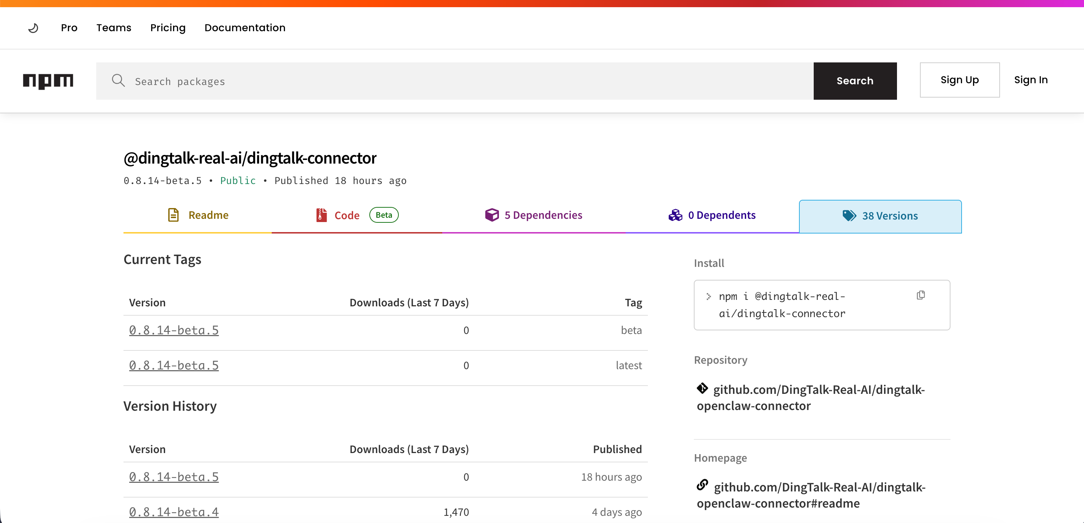Viewport: 1084px width, 523px height.
Task: Click the Sign Up button
Action: coord(959,80)
